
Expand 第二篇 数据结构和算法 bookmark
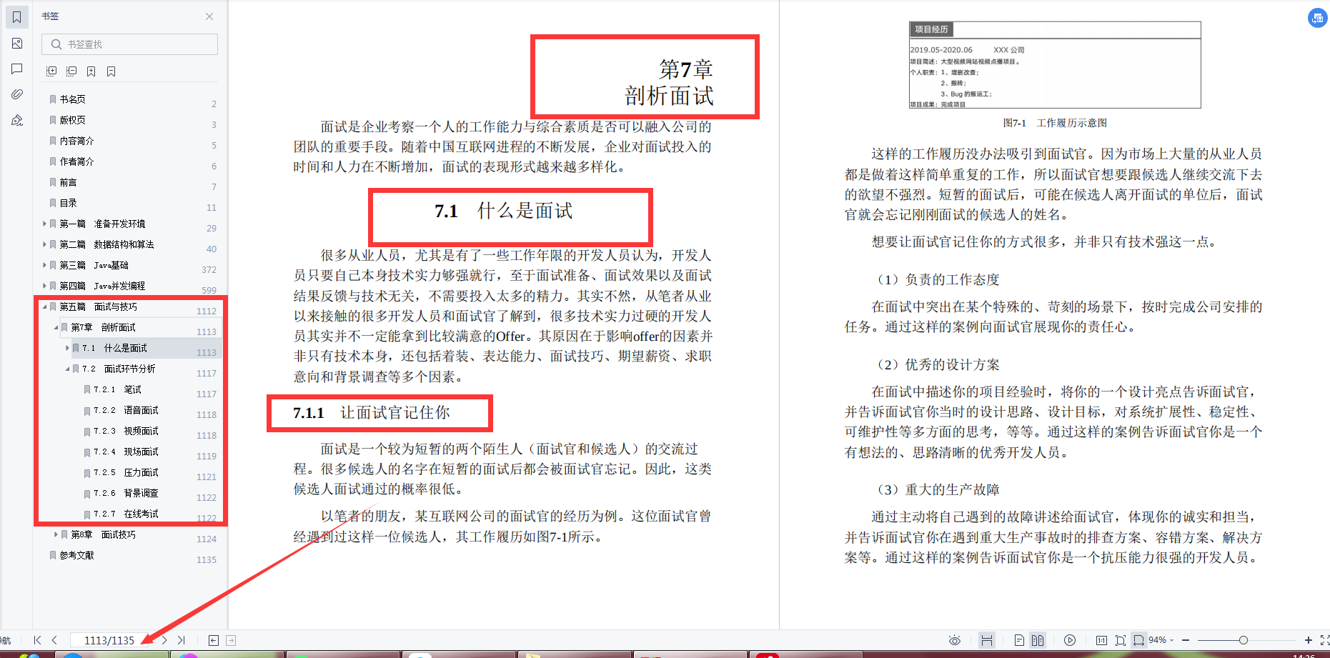pos(44,244)
